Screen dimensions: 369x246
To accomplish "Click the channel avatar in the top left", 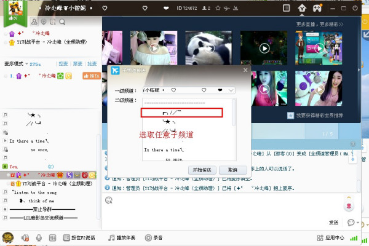I will 14,8.
